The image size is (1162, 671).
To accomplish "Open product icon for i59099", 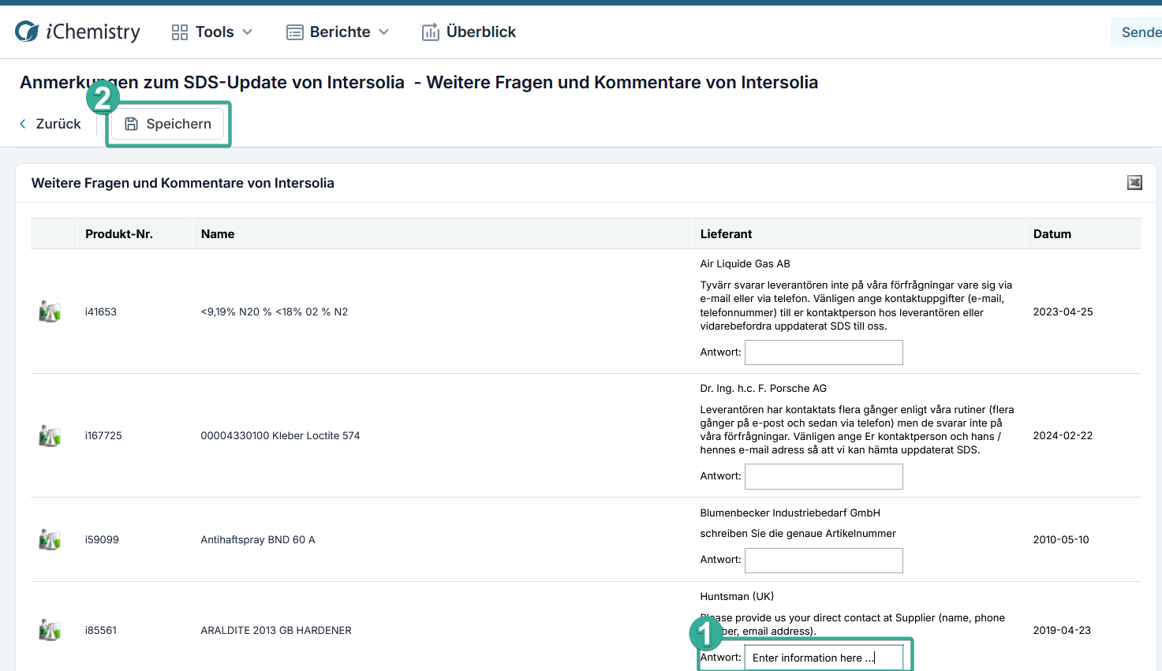I will [50, 539].
